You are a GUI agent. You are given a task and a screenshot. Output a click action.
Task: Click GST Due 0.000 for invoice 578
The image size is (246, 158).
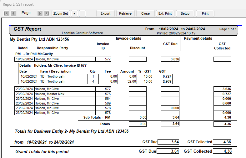point(170,108)
